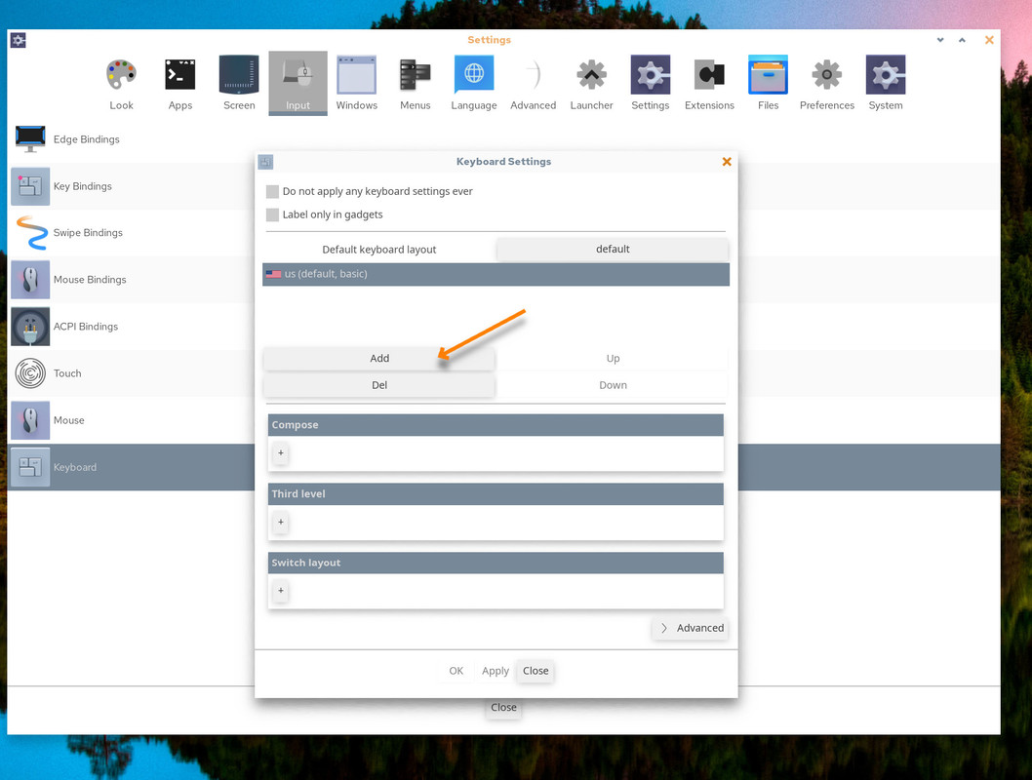
Task: Open the Menus settings category
Action: (x=416, y=83)
